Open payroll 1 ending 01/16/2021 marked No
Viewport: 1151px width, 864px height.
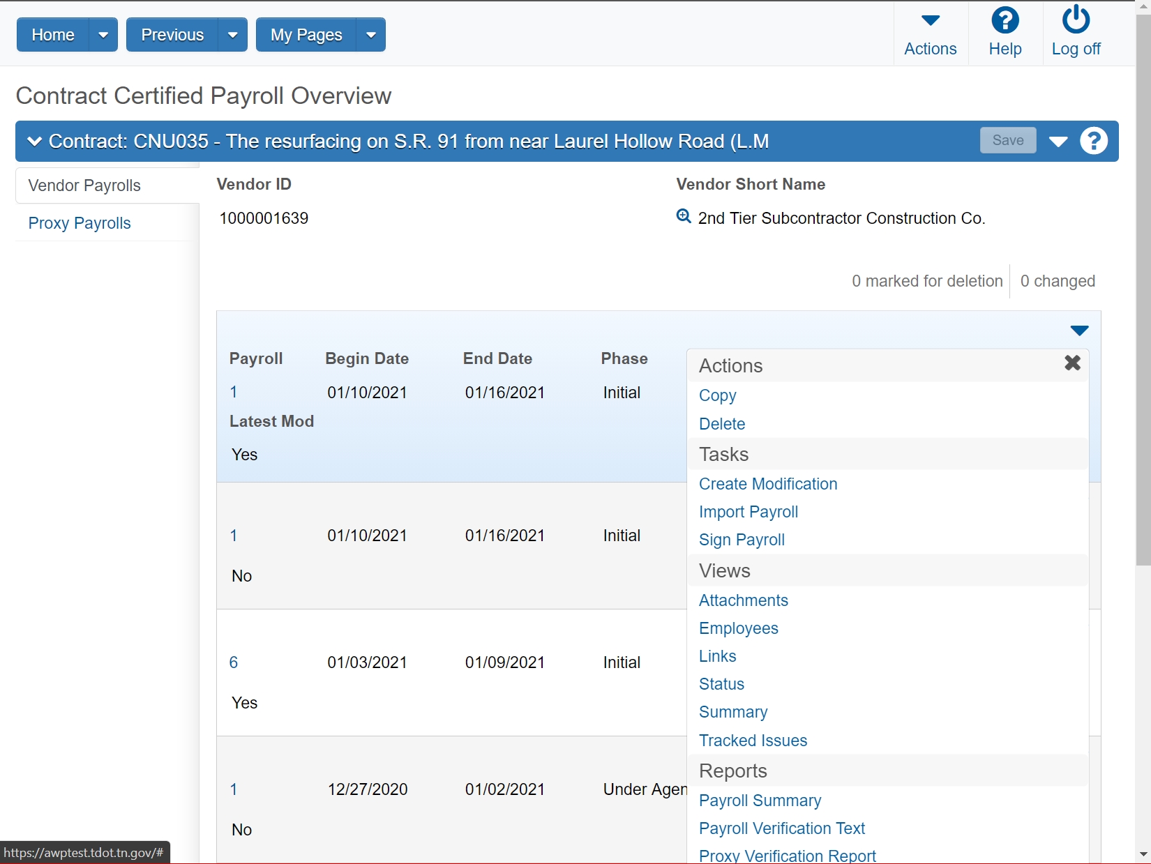click(x=234, y=536)
